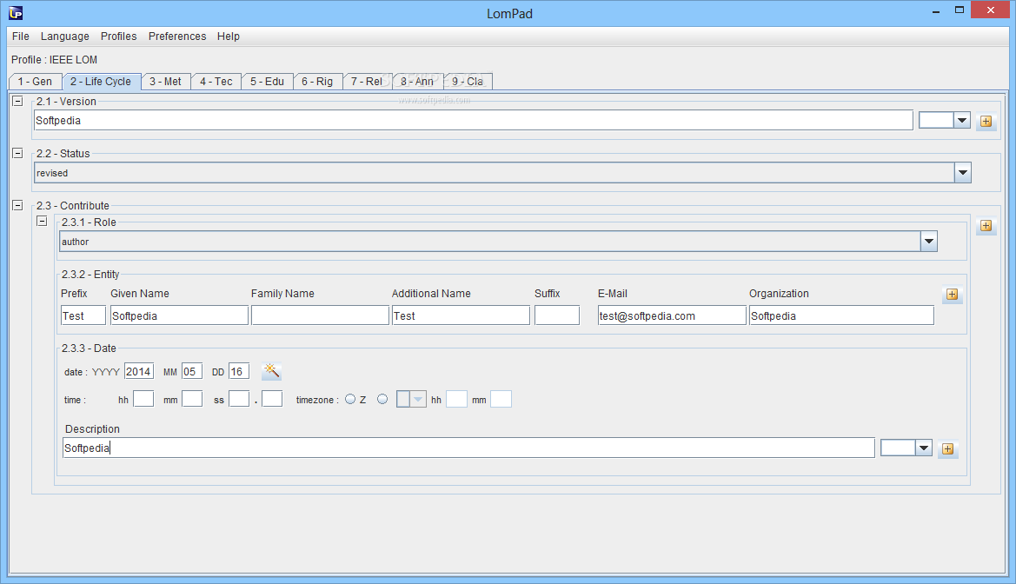1016x584 pixels.
Task: Add another Entity with the plus icon
Action: coord(952,295)
